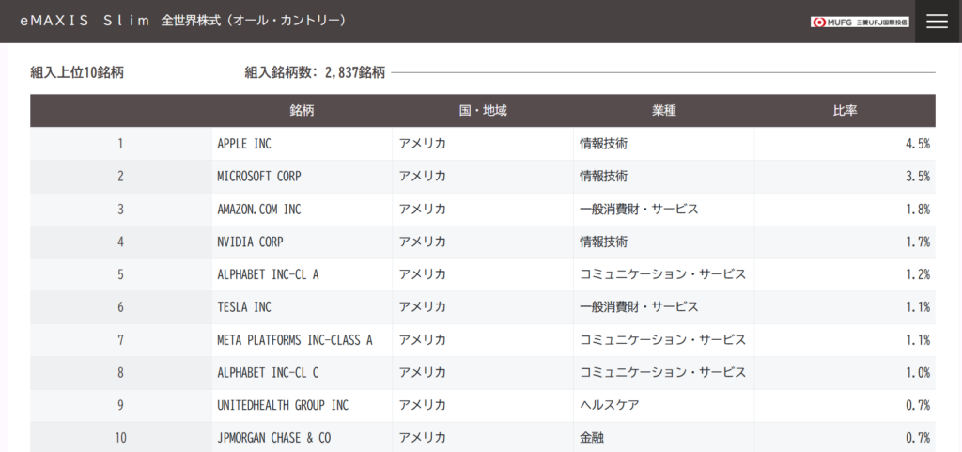This screenshot has width=962, height=452.
Task: Select the TESLA INC cell
Action: [x=302, y=307]
